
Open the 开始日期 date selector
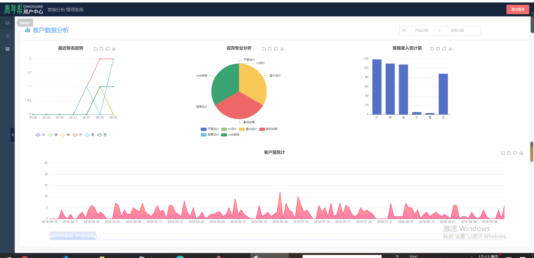(x=421, y=30)
